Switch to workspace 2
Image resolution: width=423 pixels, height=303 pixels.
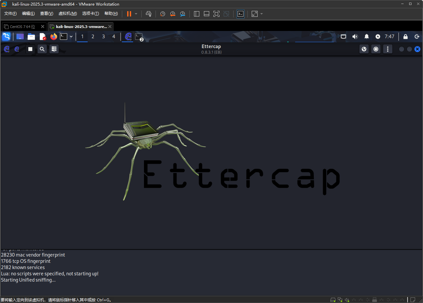93,37
